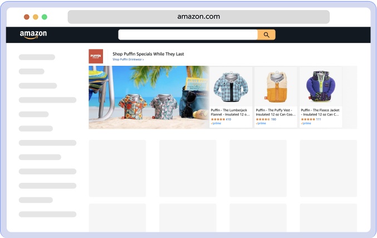The width and height of the screenshot is (377, 238).
Task: Click the orange search magnifier button
Action: [266, 35]
